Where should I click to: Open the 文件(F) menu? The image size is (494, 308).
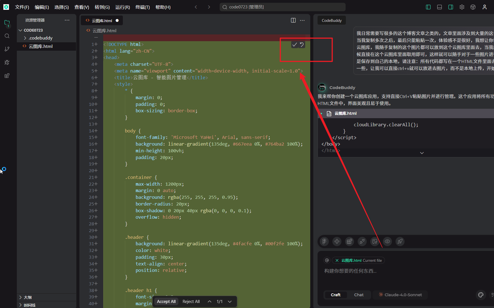coord(22,7)
